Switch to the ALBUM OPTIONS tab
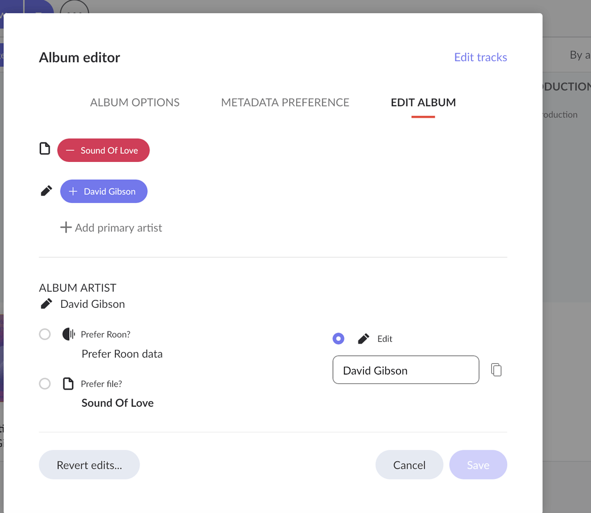Viewport: 591px width, 513px height. pos(134,102)
